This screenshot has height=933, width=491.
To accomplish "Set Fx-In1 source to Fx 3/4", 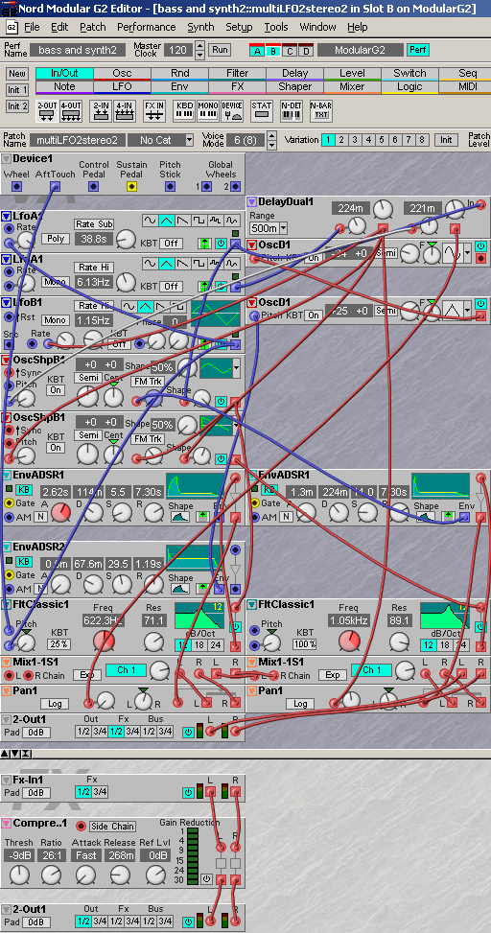I will coord(101,792).
